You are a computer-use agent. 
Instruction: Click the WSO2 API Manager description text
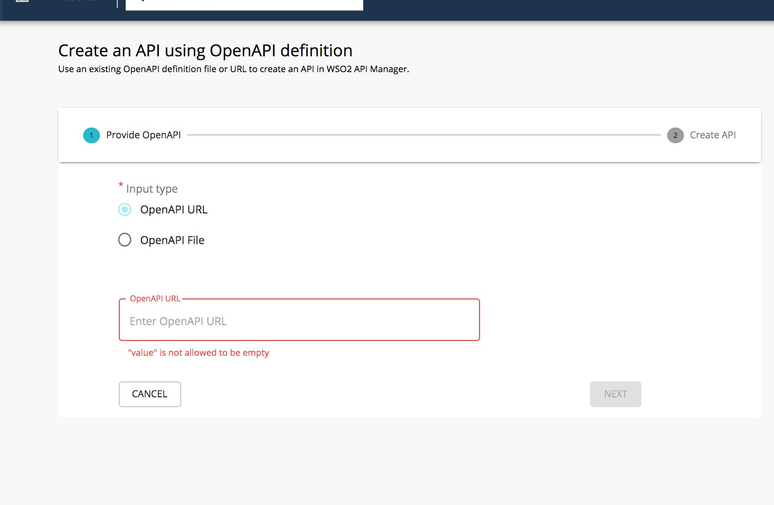tap(233, 69)
